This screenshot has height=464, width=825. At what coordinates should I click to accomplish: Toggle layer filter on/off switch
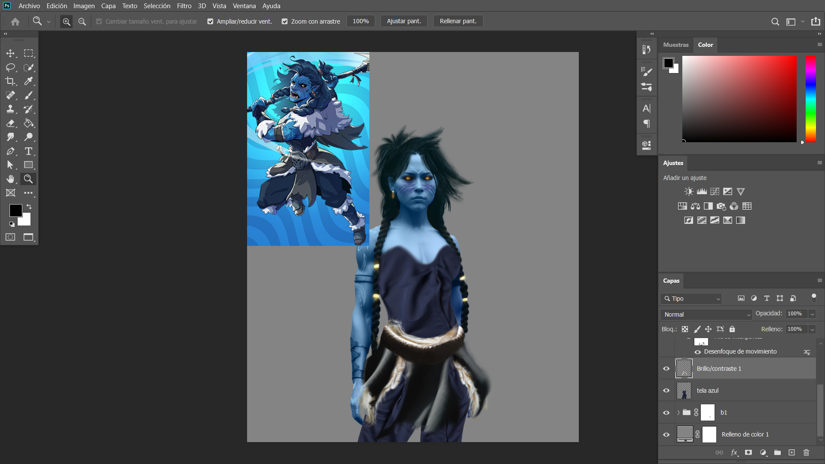pyautogui.click(x=813, y=298)
